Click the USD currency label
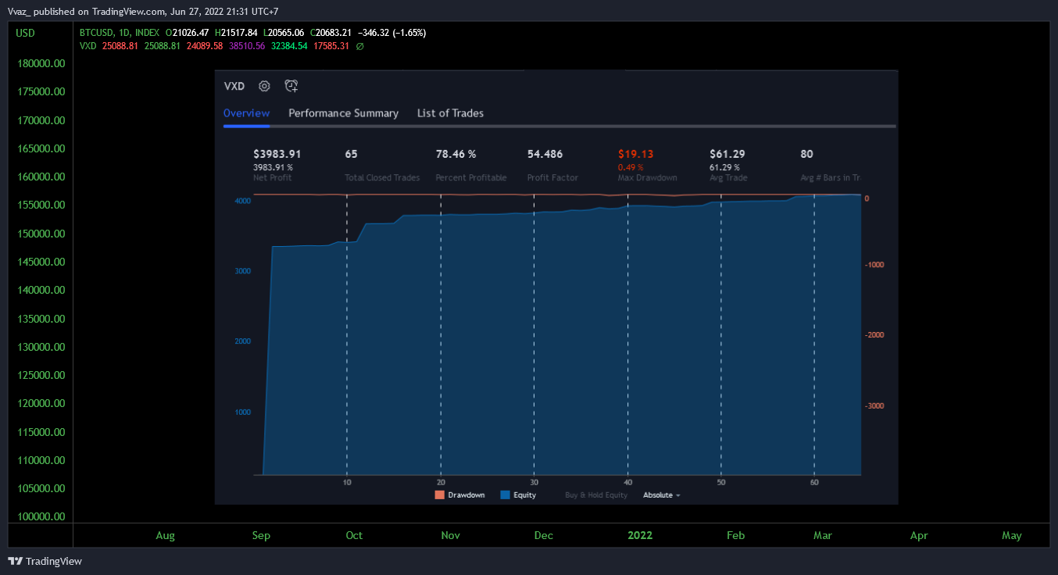The image size is (1058, 575). click(x=26, y=33)
